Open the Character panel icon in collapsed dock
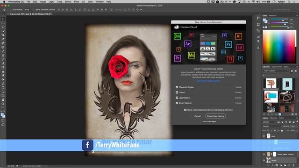The width and height of the screenshot is (299, 168). point(258,37)
